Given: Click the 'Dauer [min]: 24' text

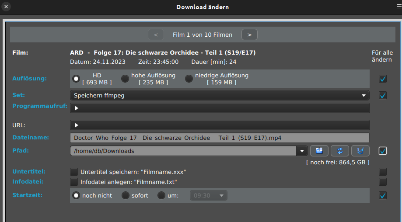Looking at the screenshot, I should pos(214,62).
